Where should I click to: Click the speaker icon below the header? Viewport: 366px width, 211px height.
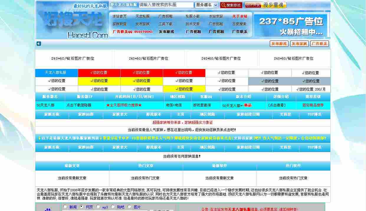click(x=38, y=43)
